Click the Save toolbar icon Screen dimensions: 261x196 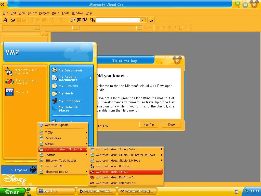point(19,20)
